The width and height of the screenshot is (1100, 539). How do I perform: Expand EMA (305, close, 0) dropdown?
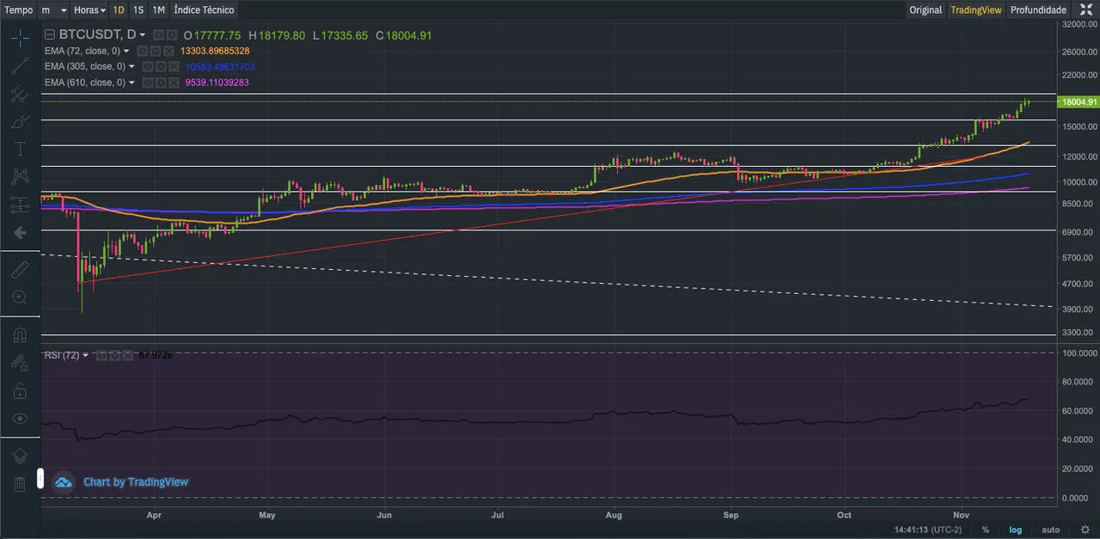click(x=131, y=66)
